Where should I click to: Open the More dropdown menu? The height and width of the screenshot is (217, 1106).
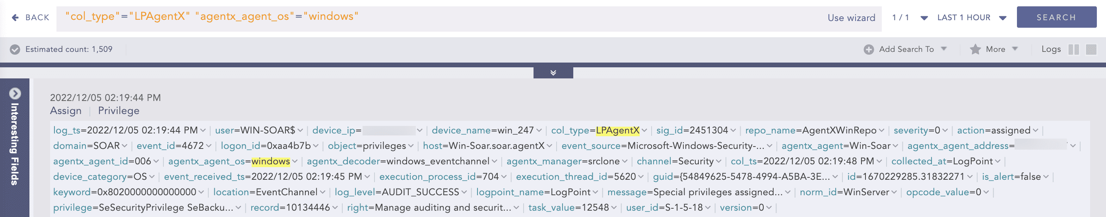(1015, 49)
